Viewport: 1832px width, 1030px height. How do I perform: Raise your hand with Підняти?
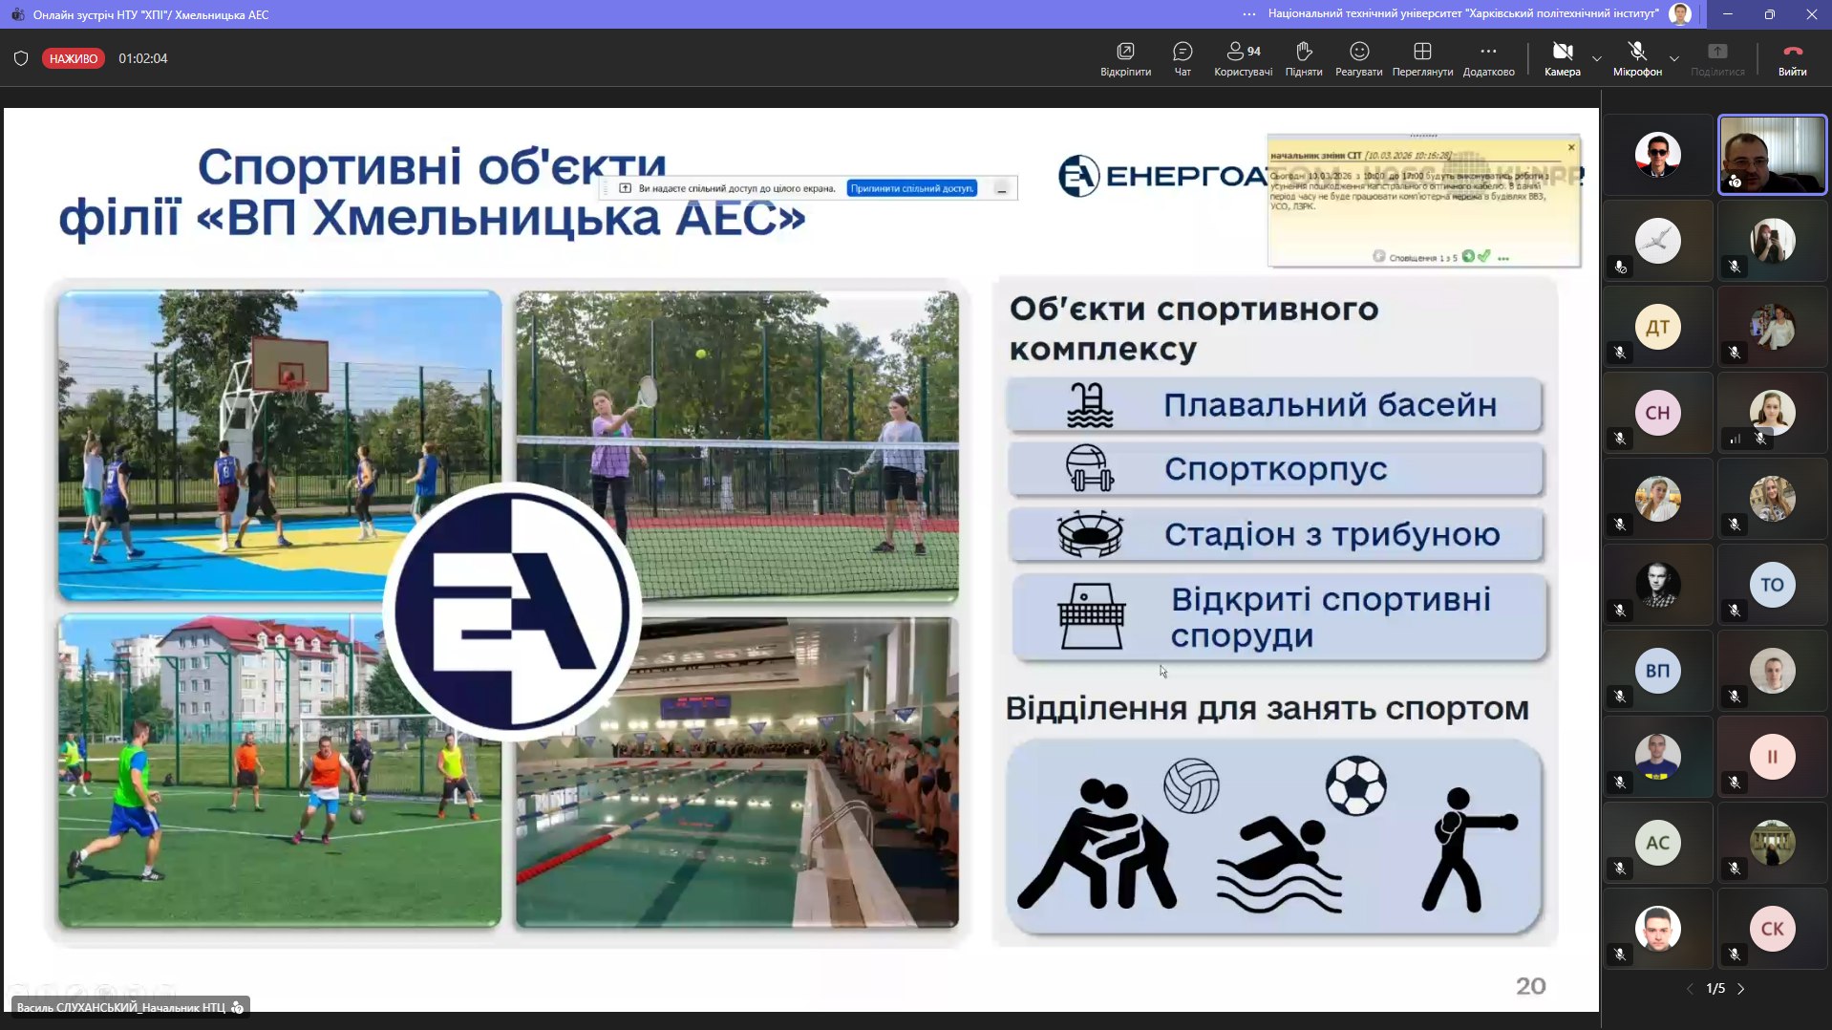1304,58
